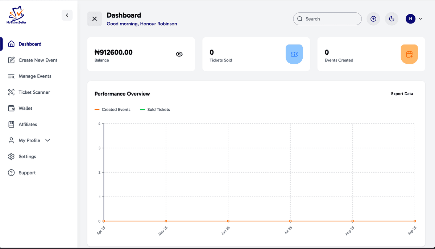Image resolution: width=435 pixels, height=249 pixels.
Task: Toggle Created Events series in chart legend
Action: 112,110
